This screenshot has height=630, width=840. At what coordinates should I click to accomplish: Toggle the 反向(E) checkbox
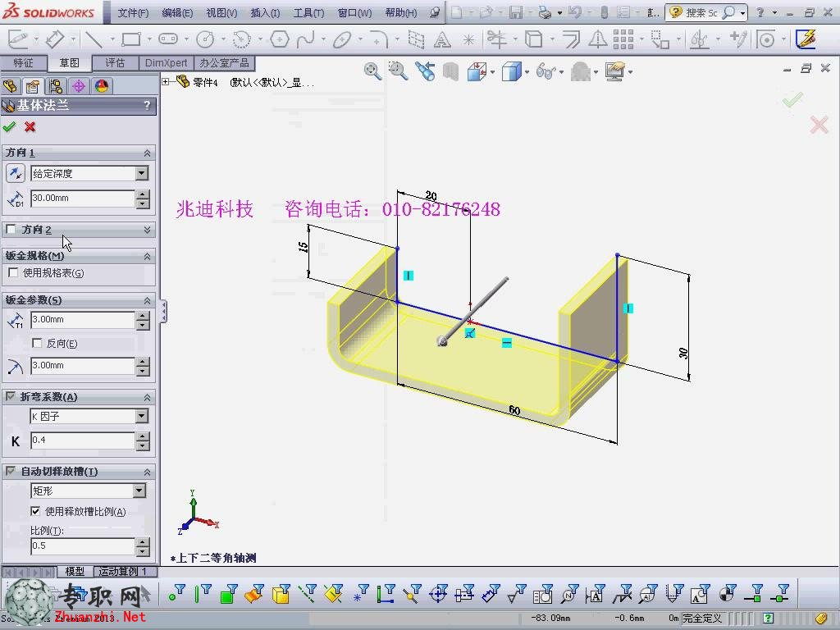pyautogui.click(x=37, y=343)
